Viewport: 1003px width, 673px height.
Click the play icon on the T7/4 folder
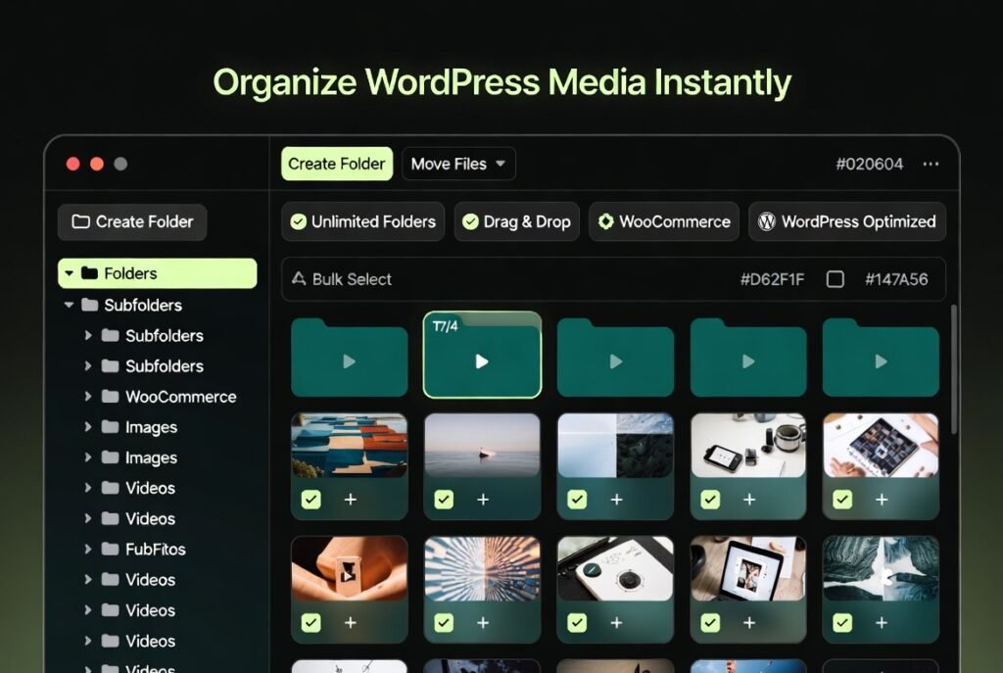pyautogui.click(x=482, y=362)
